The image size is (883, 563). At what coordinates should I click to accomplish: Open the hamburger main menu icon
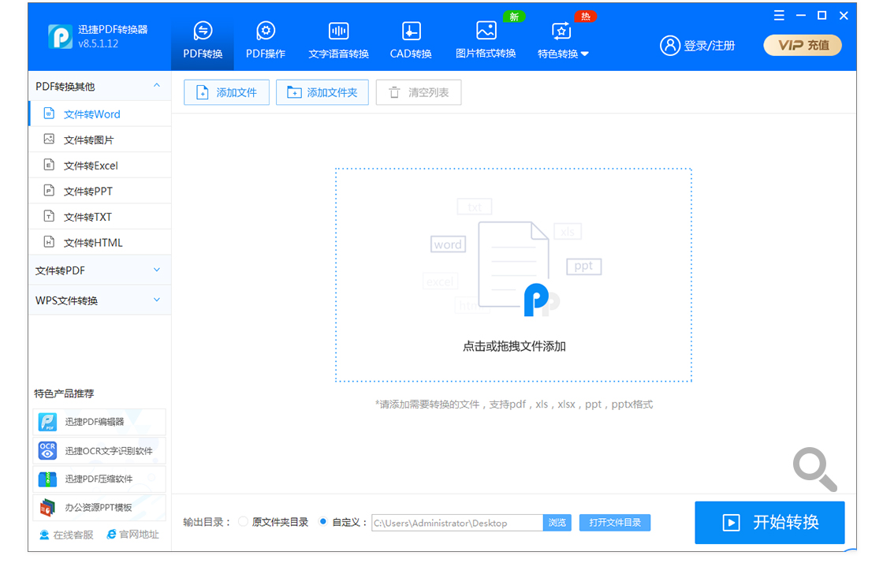[779, 16]
